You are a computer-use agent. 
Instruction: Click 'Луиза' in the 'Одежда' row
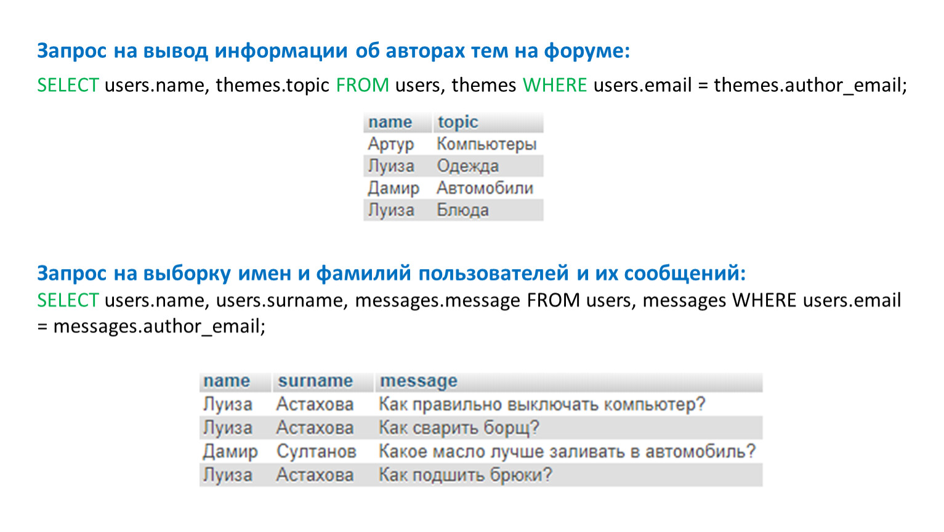pyautogui.click(x=391, y=166)
